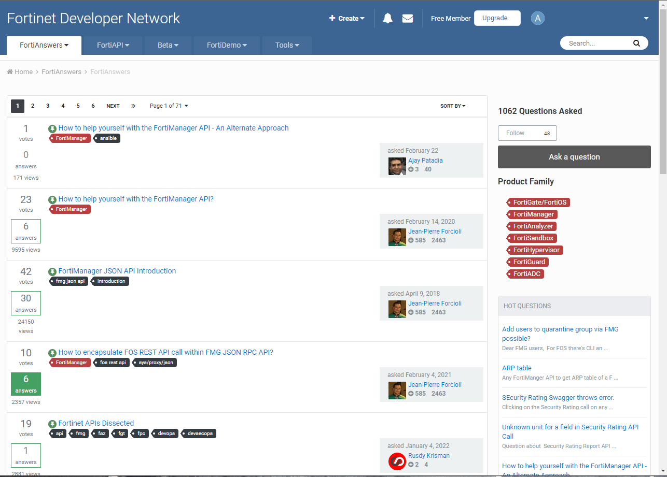This screenshot has height=477, width=667.
Task: Open 'Fortinet APIs Dissected' question
Action: pos(96,423)
